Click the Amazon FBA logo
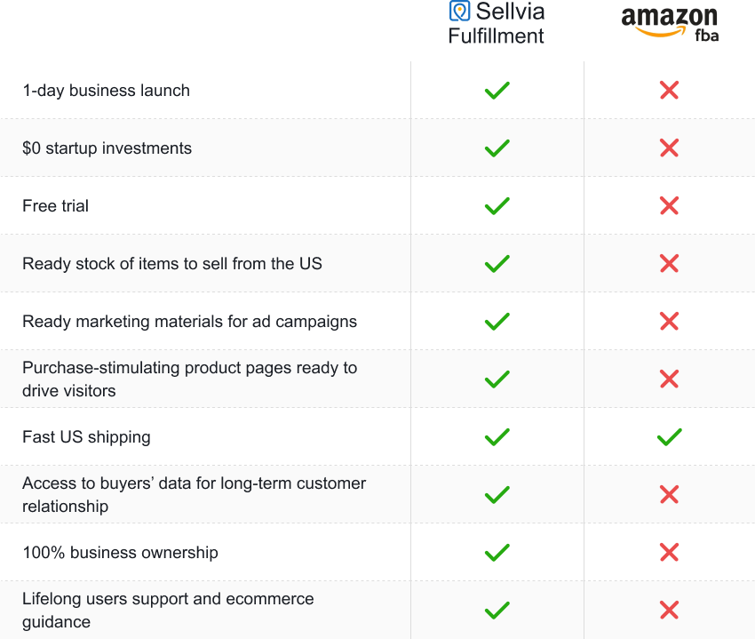The width and height of the screenshot is (755, 639). coord(670,24)
